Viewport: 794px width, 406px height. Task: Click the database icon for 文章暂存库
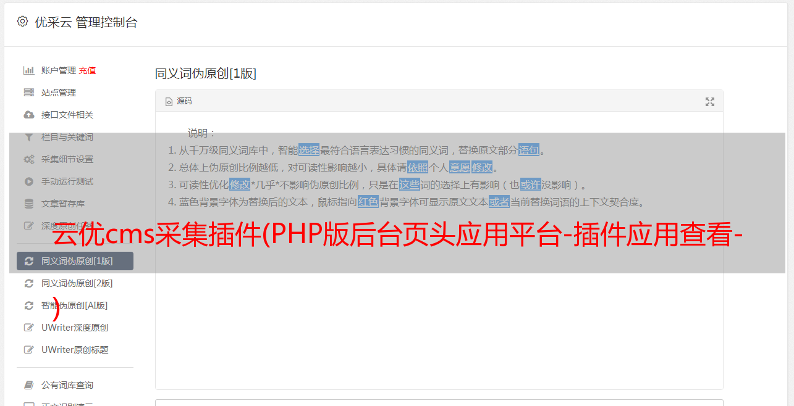coord(28,204)
